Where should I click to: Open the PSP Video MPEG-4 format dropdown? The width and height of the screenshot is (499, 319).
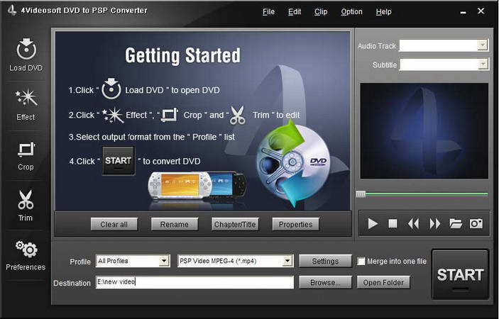tap(287, 261)
